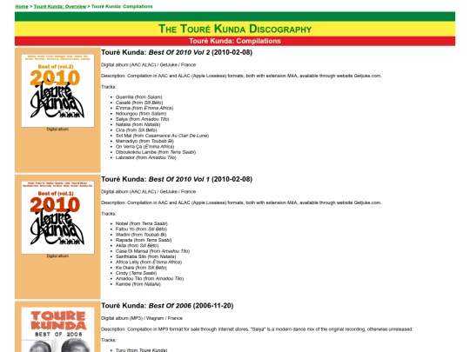Select track Fatou Yo (from Sili Béto)
470x352 pixels.
point(141,229)
